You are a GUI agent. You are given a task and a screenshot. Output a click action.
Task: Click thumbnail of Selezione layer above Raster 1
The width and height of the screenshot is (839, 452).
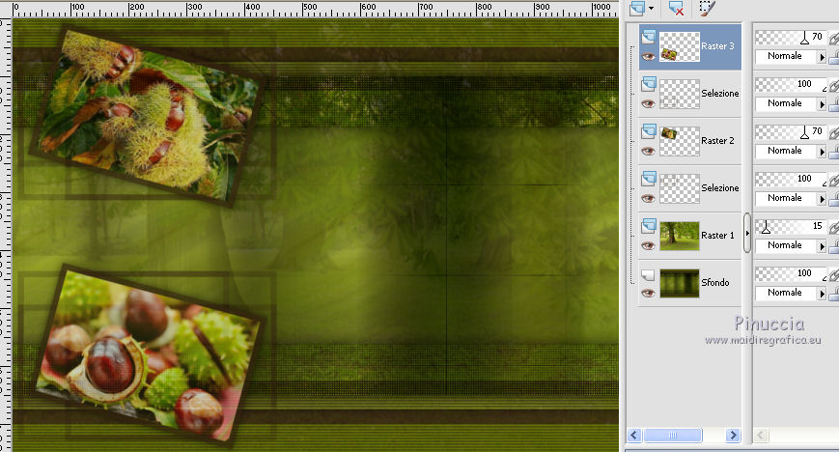(680, 188)
